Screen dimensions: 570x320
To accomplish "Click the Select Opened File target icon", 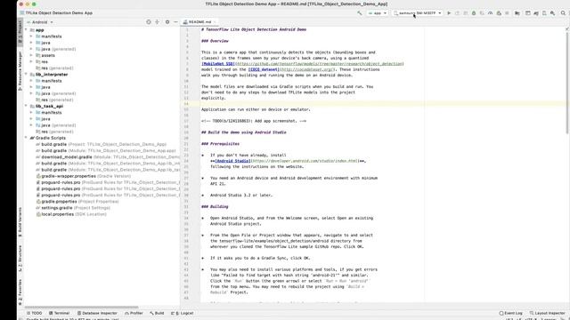I will [149, 22].
